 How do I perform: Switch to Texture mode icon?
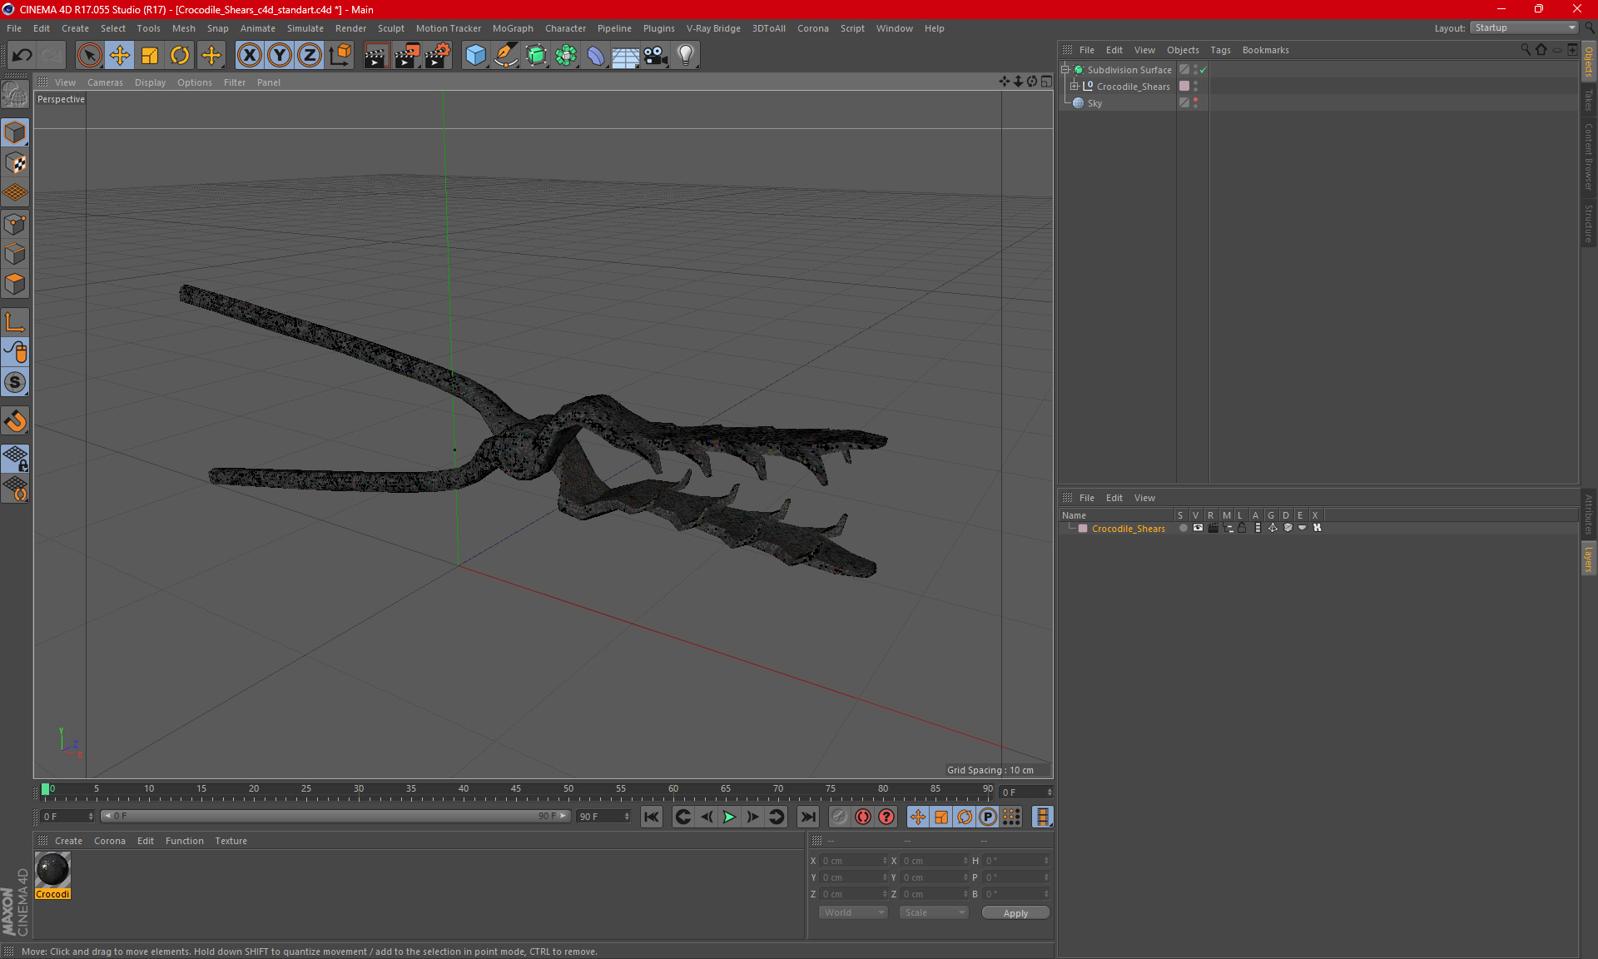[15, 163]
